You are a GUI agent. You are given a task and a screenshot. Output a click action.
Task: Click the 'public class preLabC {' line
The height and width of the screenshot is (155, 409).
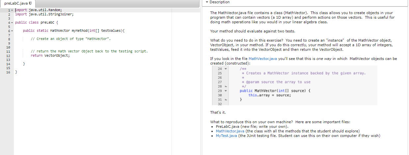click(x=37, y=23)
